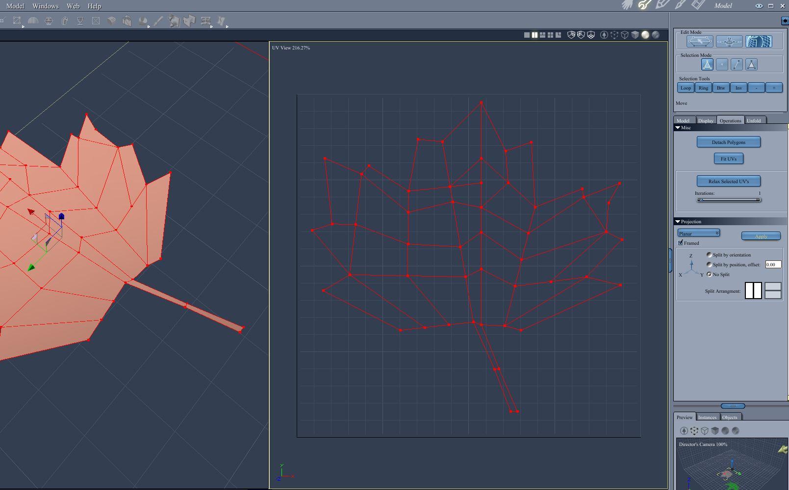Viewport: 789px width, 490px height.
Task: Click the Director's Camera preview thumbnail
Action: (x=732, y=464)
